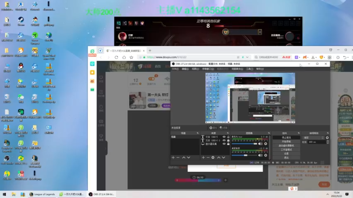Open the 渐变 transition type dropdown

pyautogui.click(x=314, y=138)
